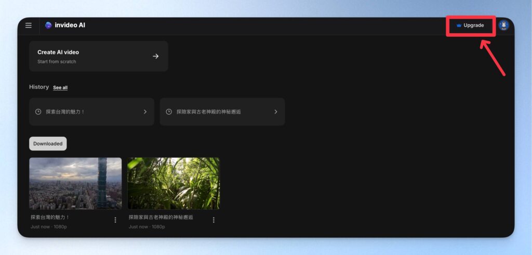The image size is (532, 255).
Task: Open three-dot options for 探索台灣的魅力！ video
Action: [115, 220]
